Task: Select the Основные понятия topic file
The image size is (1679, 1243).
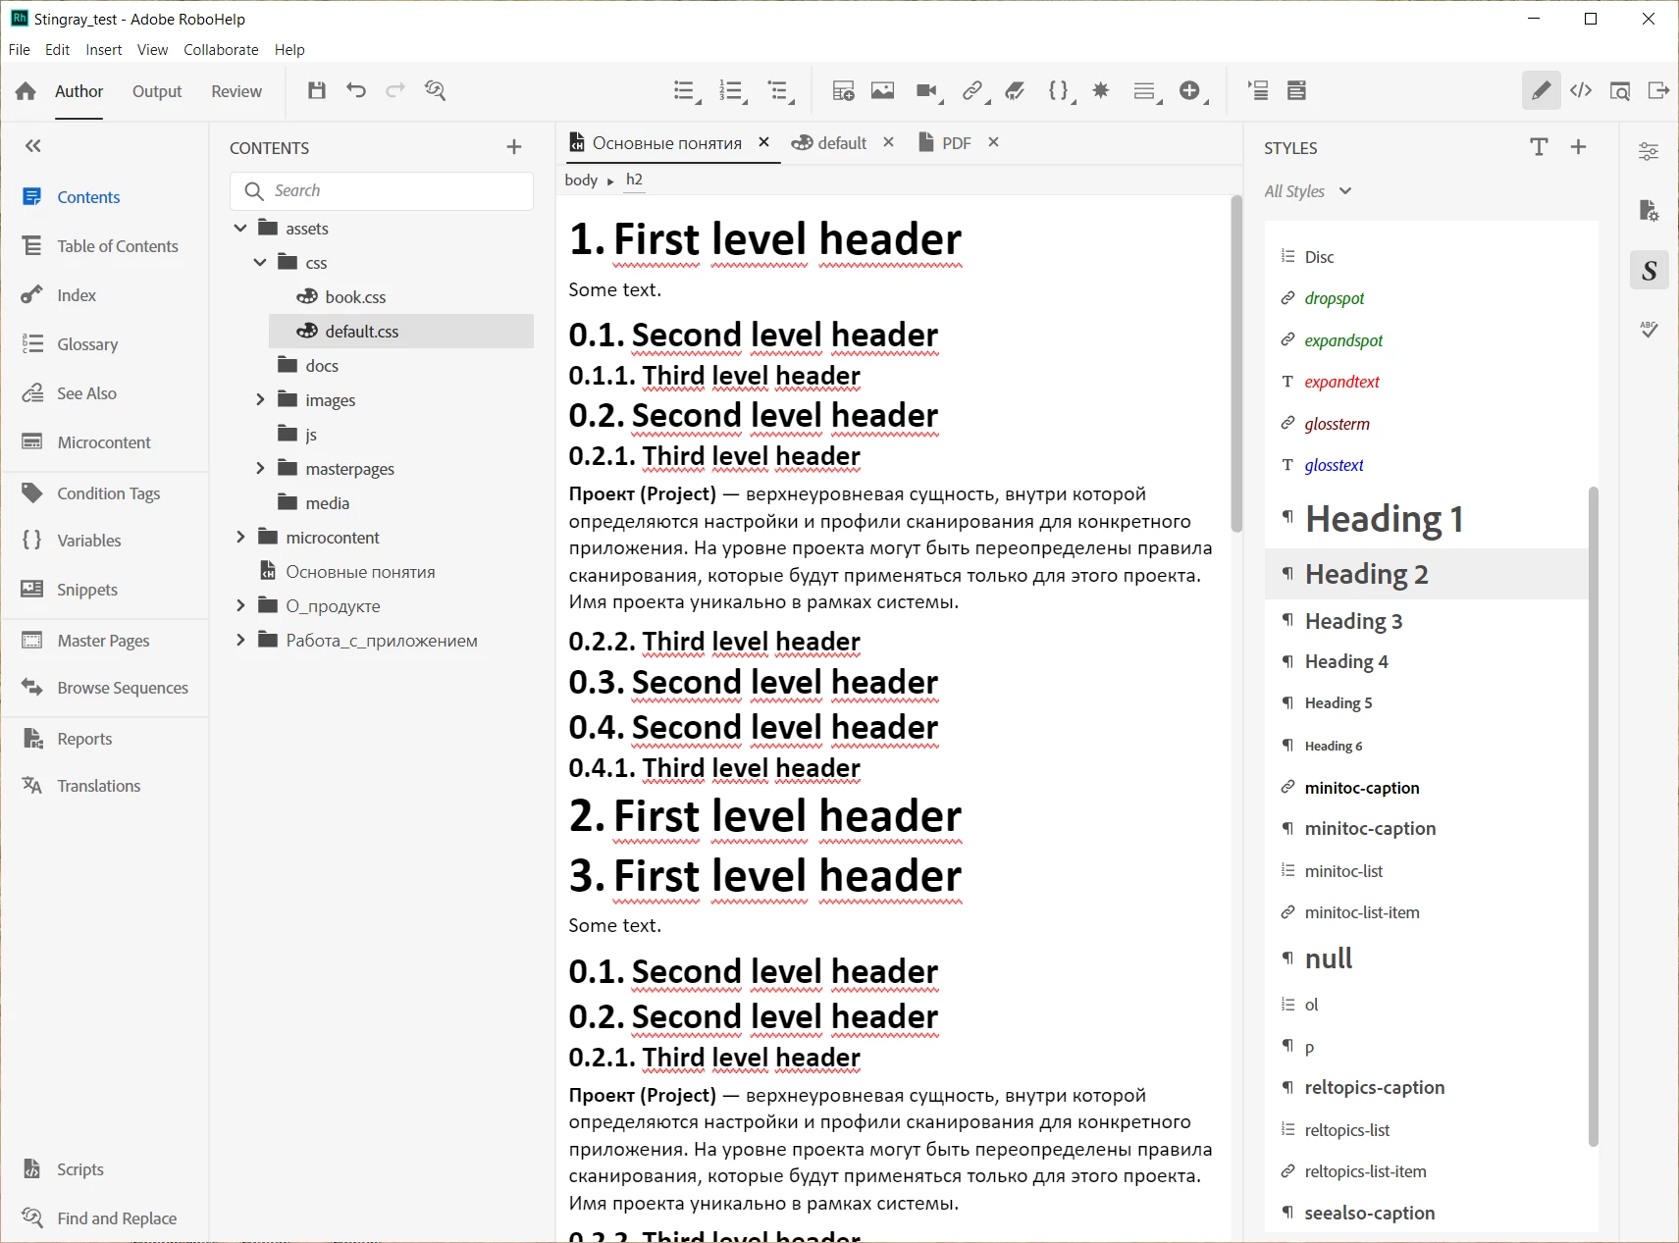Action: (347, 571)
